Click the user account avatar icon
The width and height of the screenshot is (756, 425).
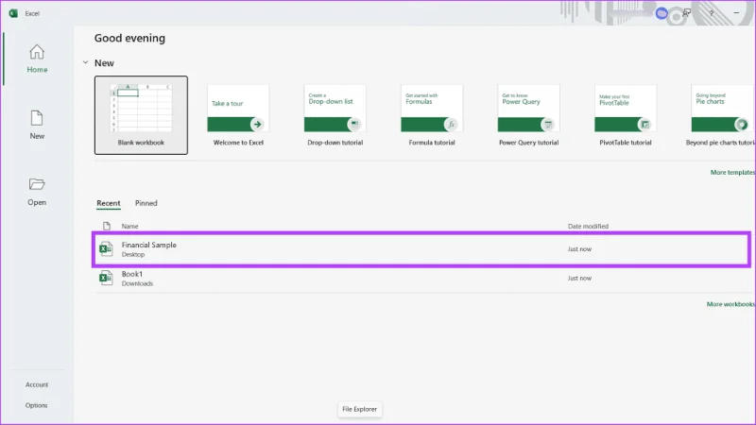point(661,13)
